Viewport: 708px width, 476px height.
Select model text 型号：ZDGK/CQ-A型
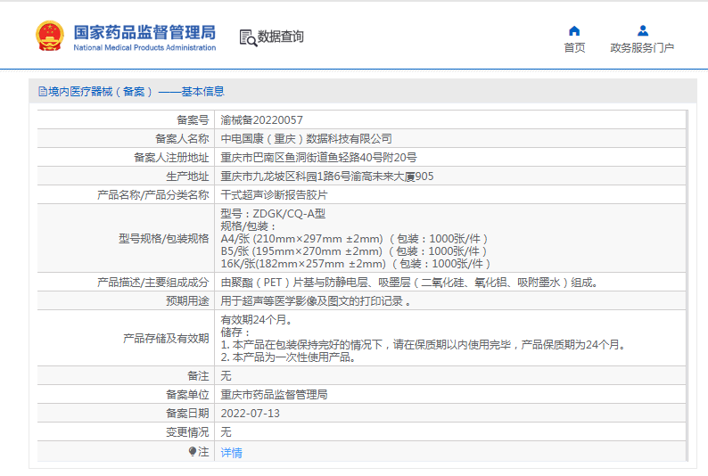273,213
